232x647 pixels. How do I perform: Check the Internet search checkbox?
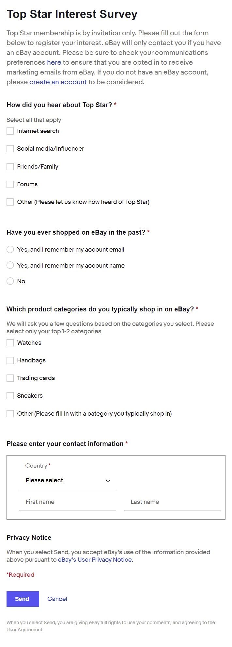click(10, 131)
